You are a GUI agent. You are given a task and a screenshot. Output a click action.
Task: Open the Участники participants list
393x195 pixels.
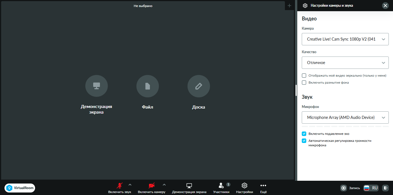(x=221, y=188)
